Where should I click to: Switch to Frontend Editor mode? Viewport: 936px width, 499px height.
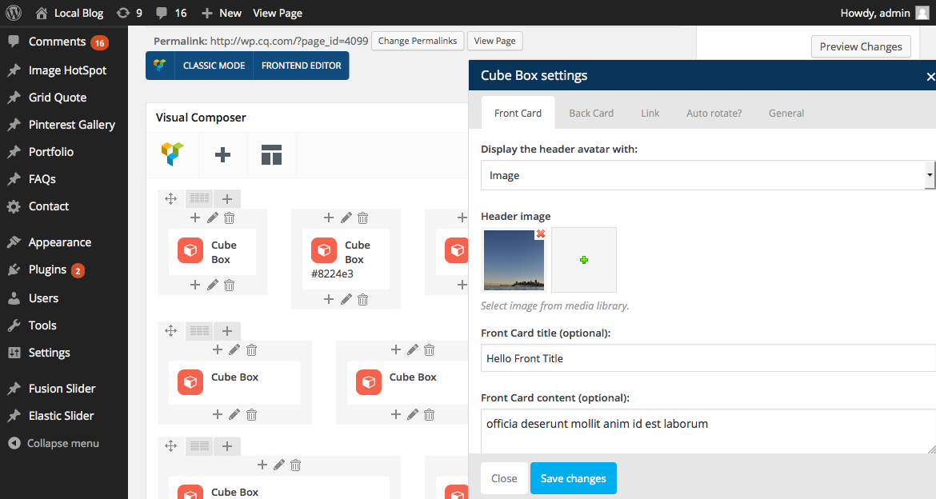coord(302,66)
